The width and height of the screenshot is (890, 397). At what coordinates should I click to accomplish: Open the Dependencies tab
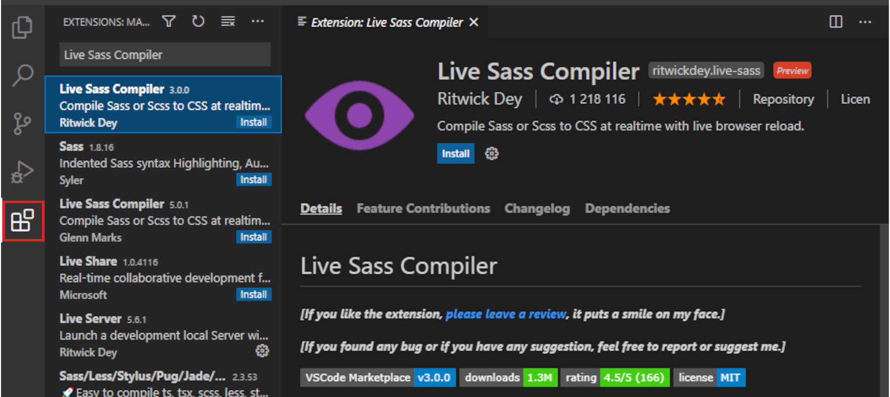(x=627, y=208)
